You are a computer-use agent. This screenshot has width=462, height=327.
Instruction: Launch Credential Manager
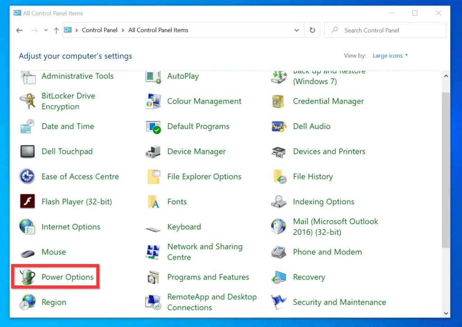[328, 101]
